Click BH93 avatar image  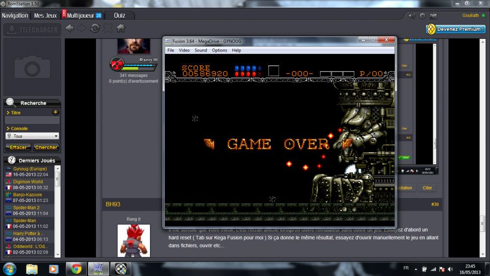[x=133, y=241]
